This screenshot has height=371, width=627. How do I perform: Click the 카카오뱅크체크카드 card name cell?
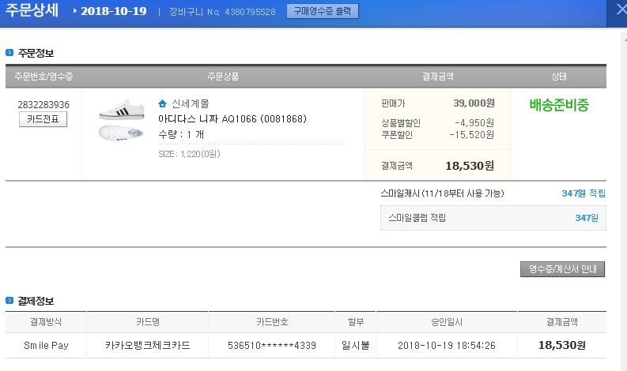pyautogui.click(x=147, y=346)
